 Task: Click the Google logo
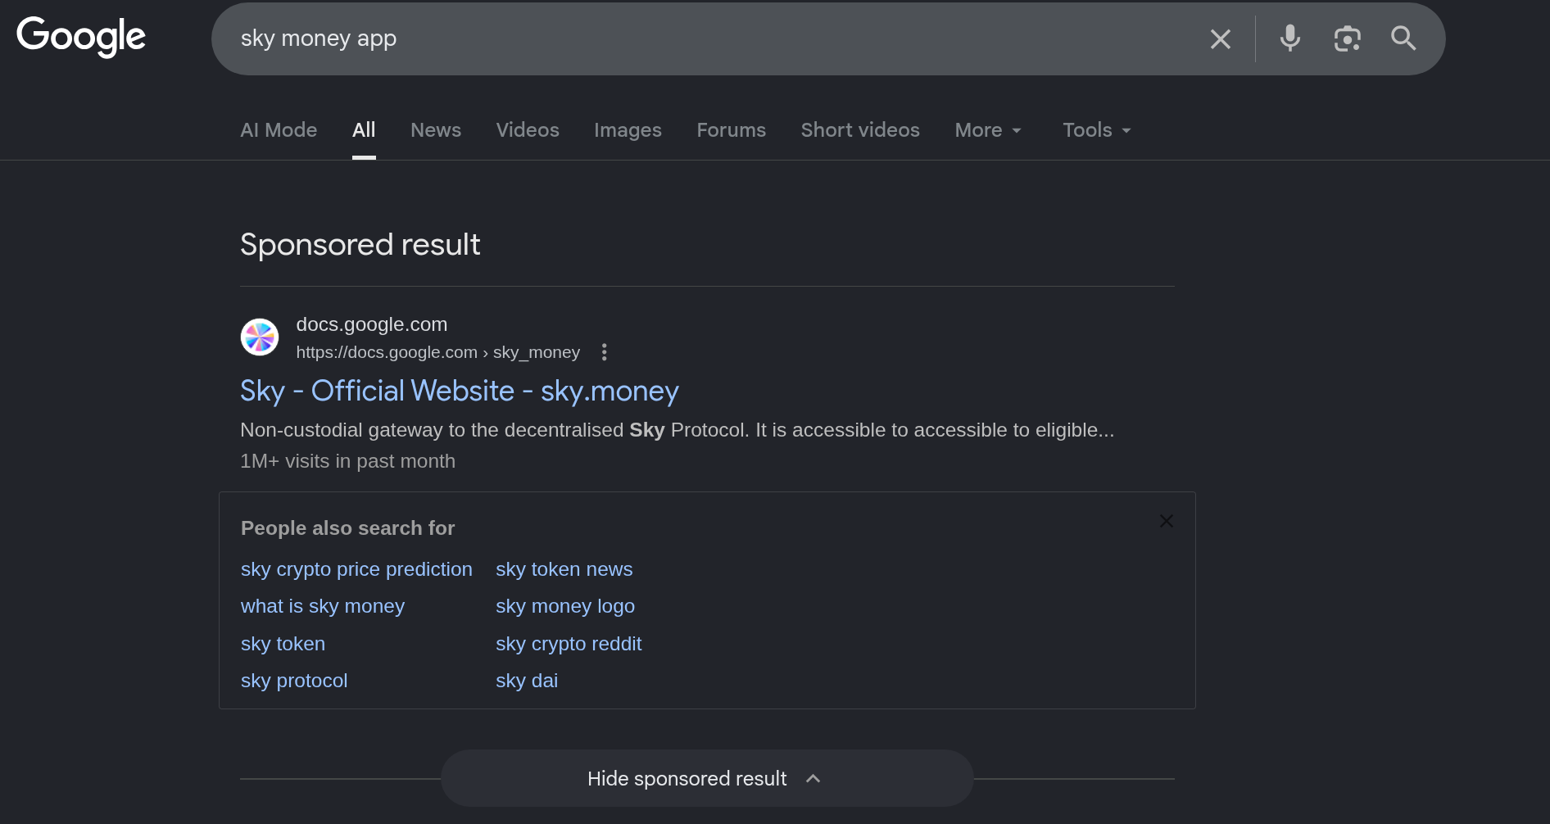tap(81, 37)
